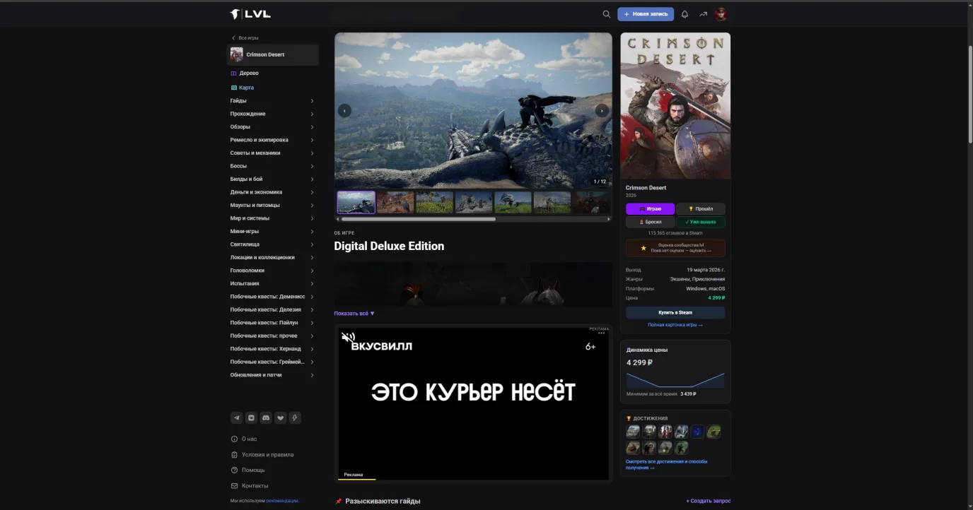This screenshot has width=973, height=510.
Task: Open the Discord social icon
Action: click(266, 417)
